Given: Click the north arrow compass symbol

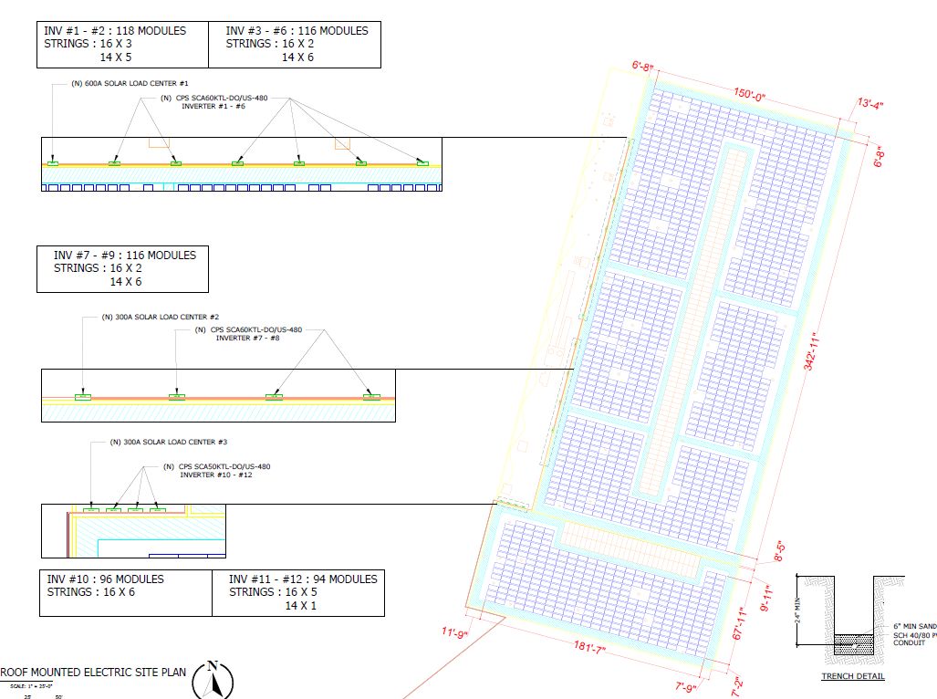Looking at the screenshot, I should pos(212,681).
